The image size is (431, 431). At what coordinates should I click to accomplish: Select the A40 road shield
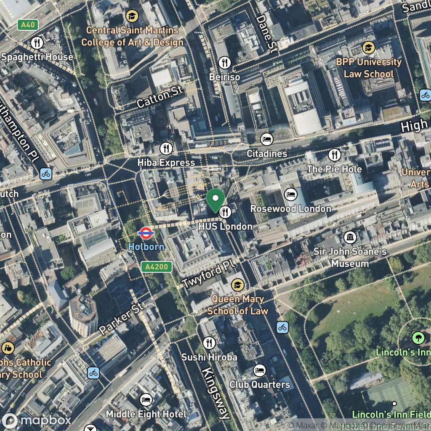coord(28,25)
